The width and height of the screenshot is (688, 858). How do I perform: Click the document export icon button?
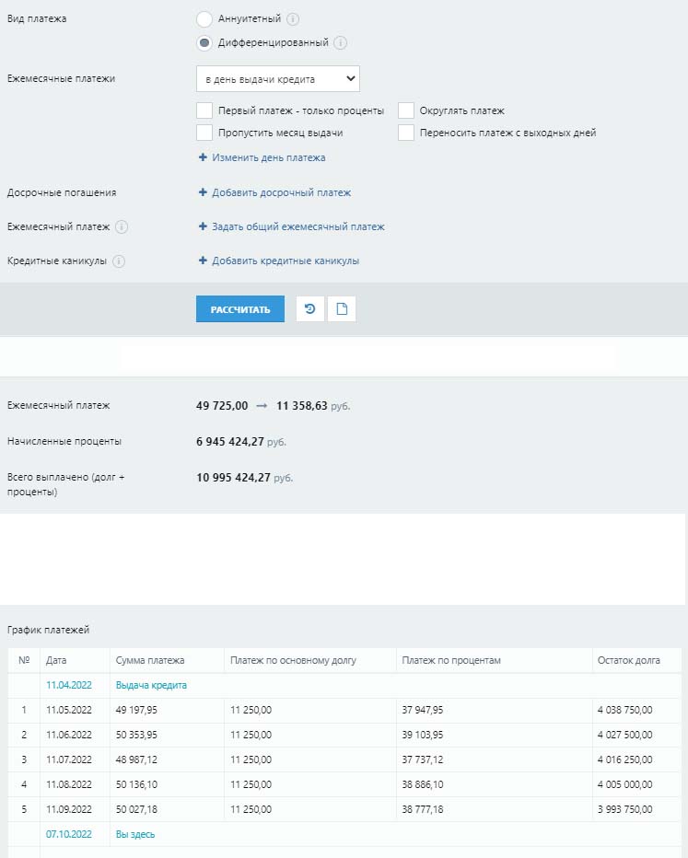342,309
